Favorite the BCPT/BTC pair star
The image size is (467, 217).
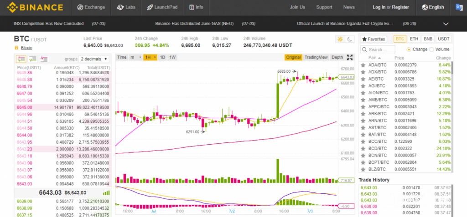[x=363, y=162]
